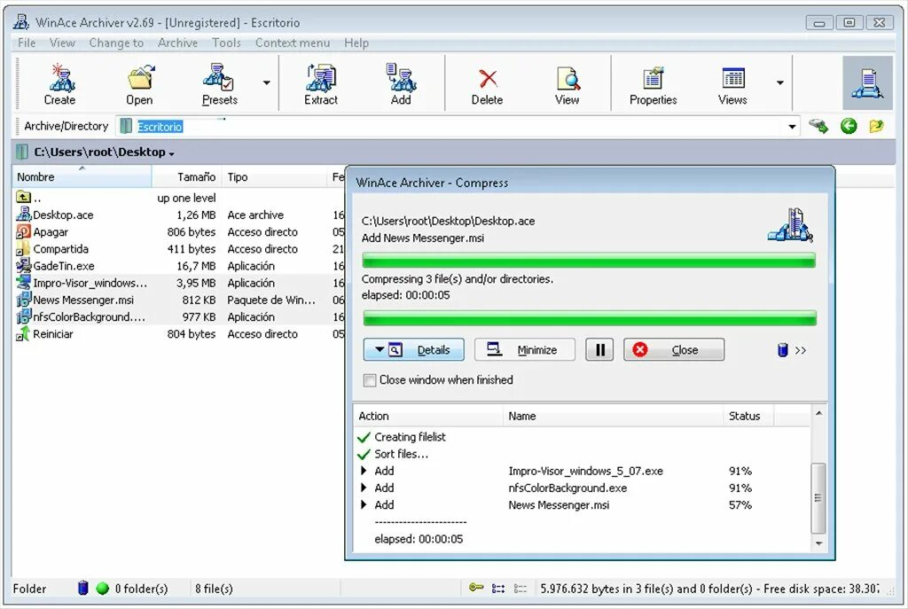The width and height of the screenshot is (908, 609).
Task: Click the log list scroll down arrow
Action: pyautogui.click(x=818, y=543)
